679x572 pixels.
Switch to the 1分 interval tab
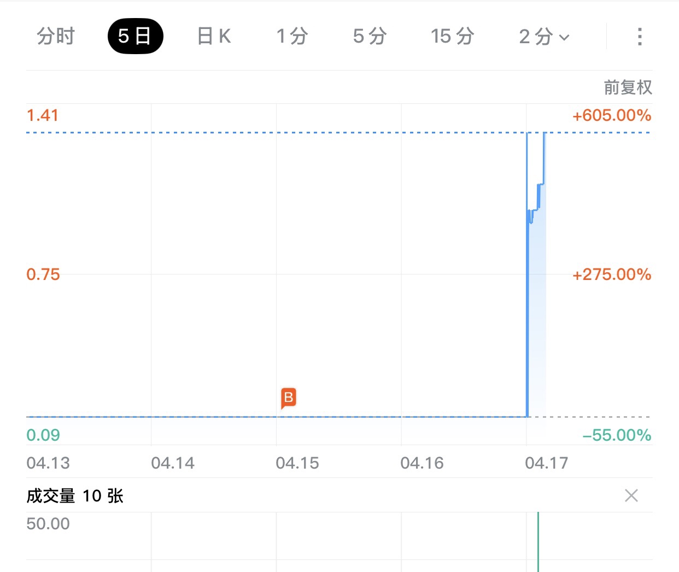point(292,37)
